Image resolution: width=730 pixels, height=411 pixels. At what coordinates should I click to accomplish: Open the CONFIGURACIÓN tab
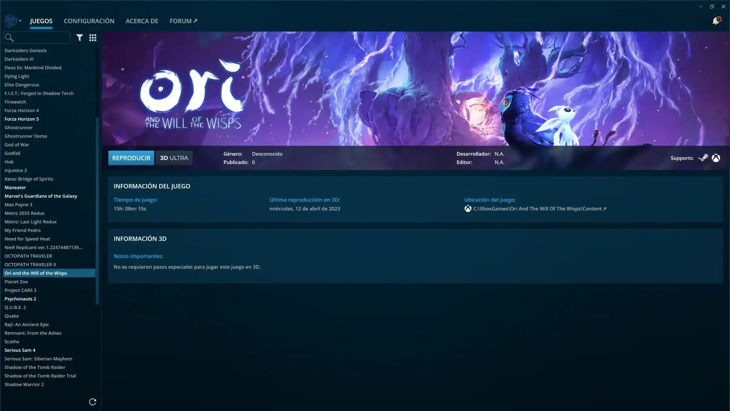click(x=89, y=21)
